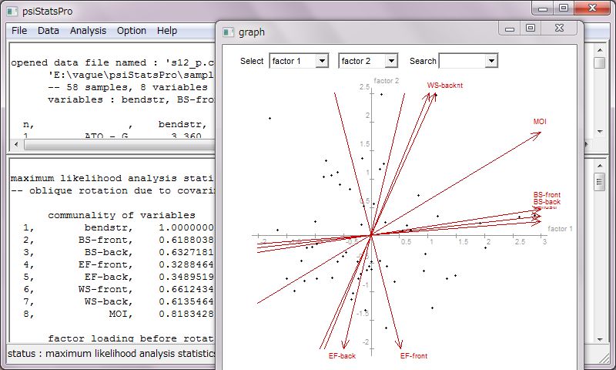Image resolution: width=616 pixels, height=370 pixels.
Task: Open the Search combo box dropdown arrow
Action: (x=491, y=61)
